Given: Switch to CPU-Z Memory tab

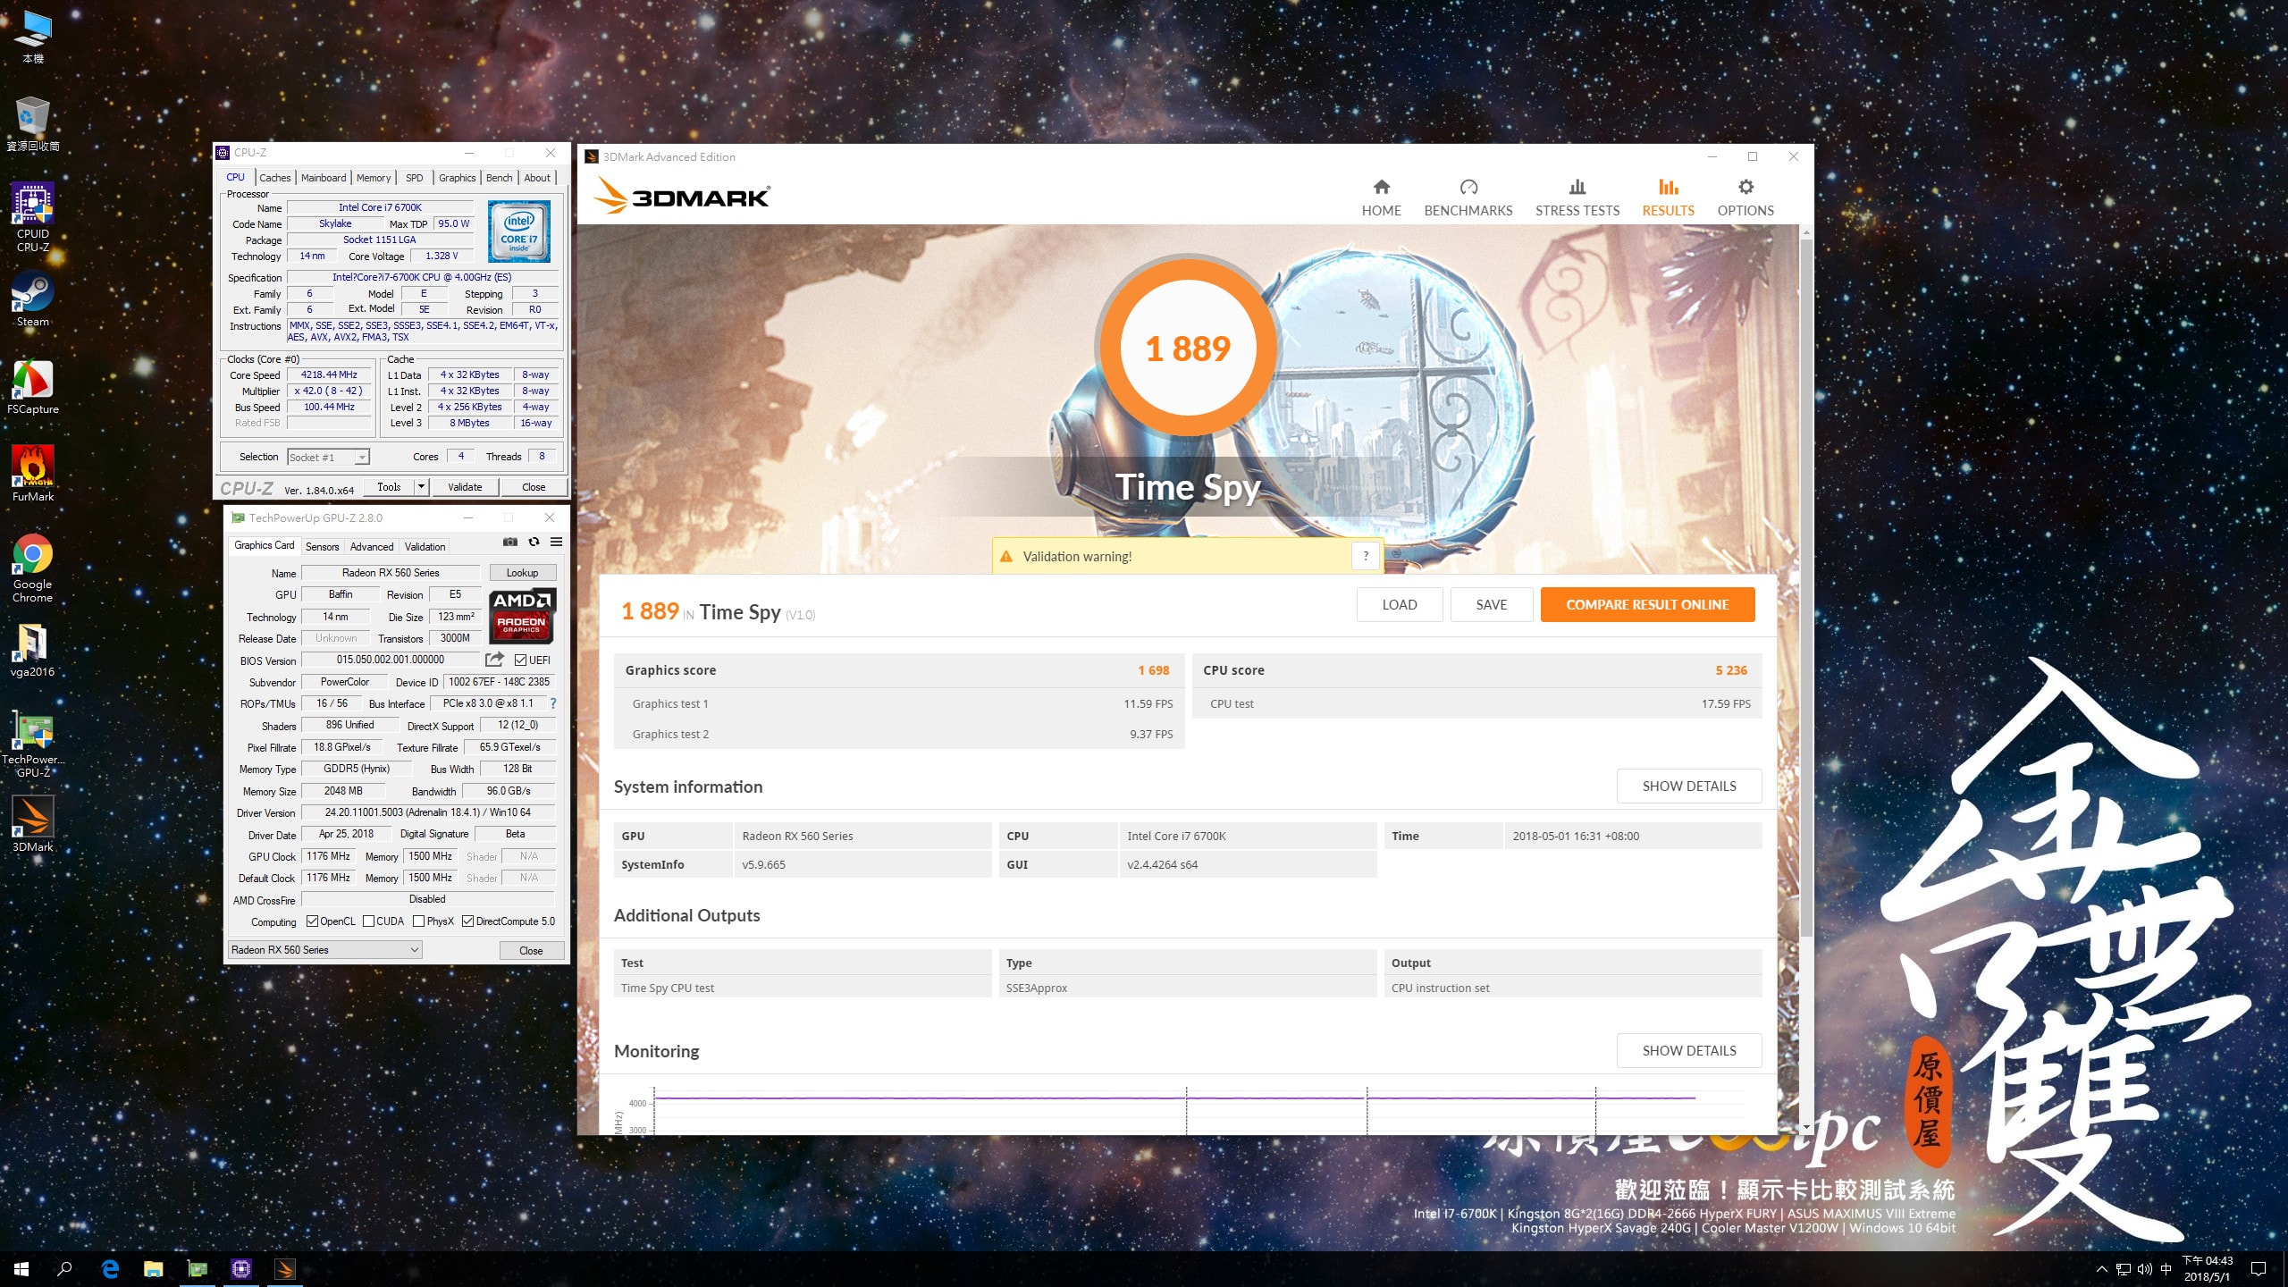Looking at the screenshot, I should 373,178.
